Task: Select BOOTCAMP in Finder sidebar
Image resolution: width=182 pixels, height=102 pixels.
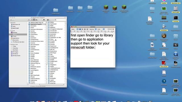Action: tap(15, 28)
